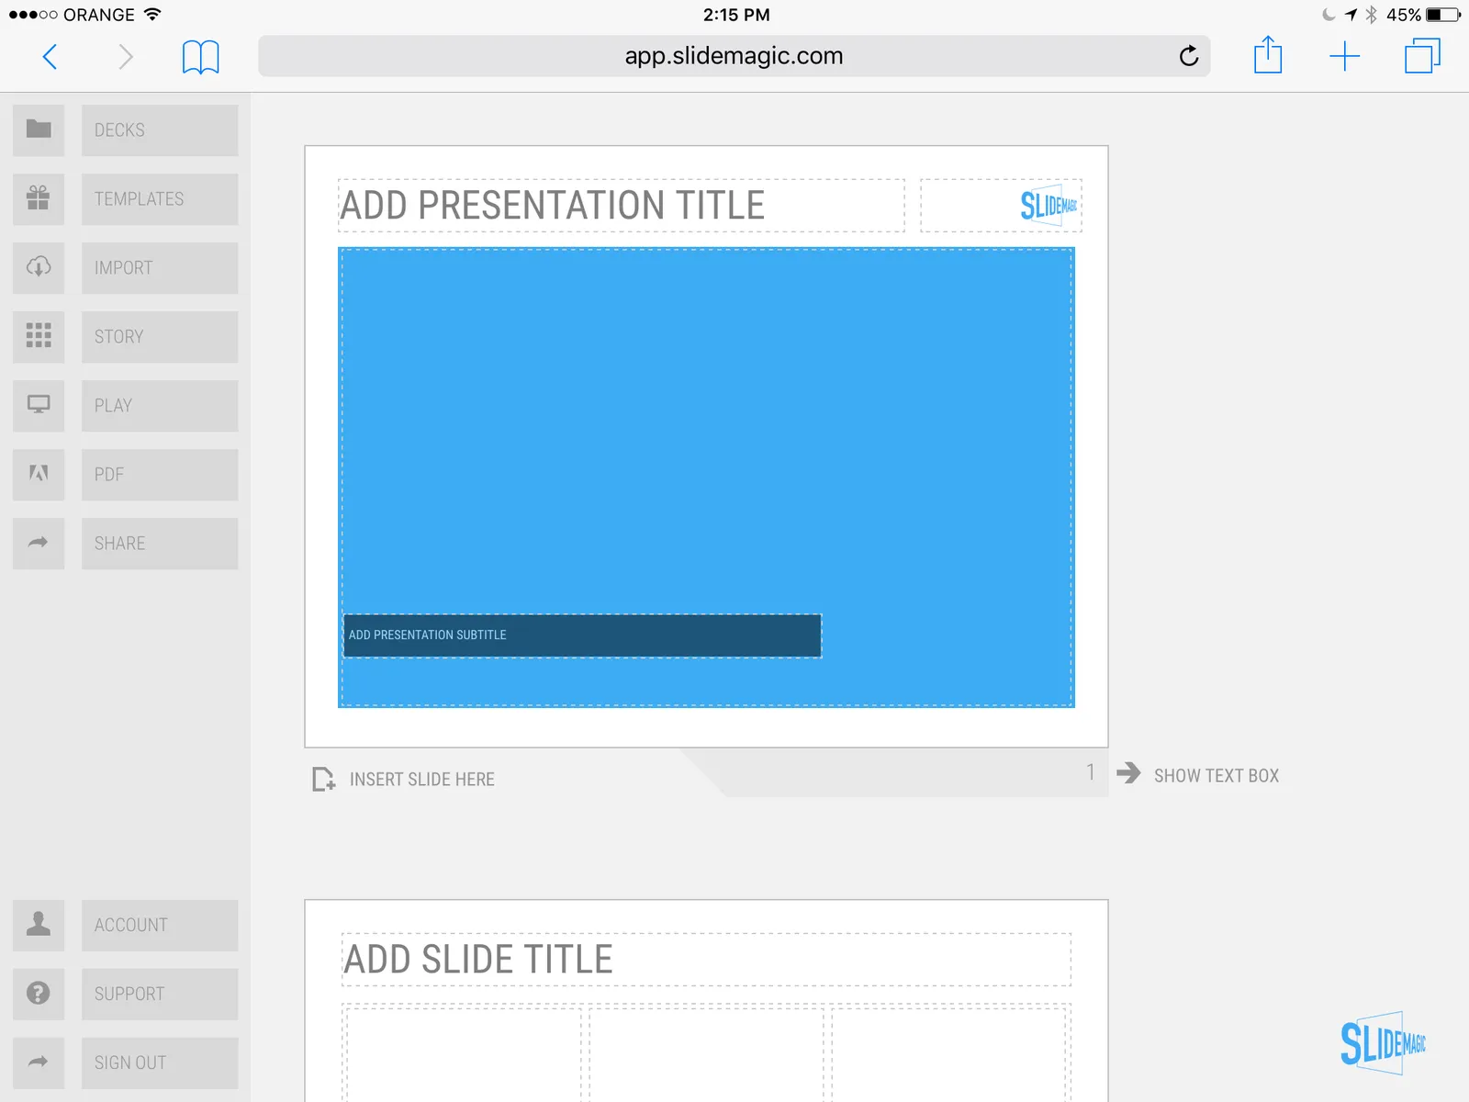
Task: Show all Safari tabs
Action: click(1422, 55)
